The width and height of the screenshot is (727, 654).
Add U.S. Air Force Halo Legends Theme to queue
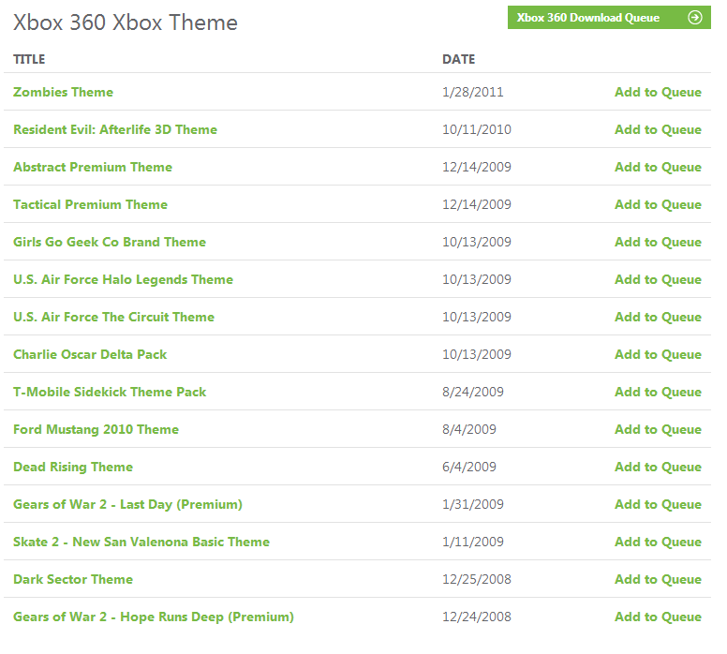click(x=658, y=280)
